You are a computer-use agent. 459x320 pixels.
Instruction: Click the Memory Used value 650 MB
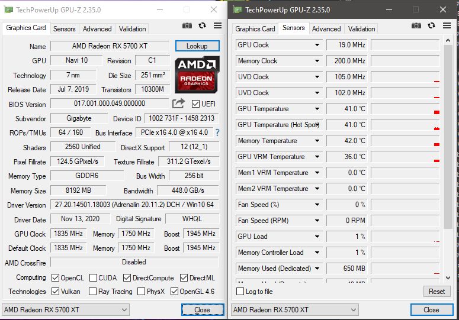tap(347, 269)
